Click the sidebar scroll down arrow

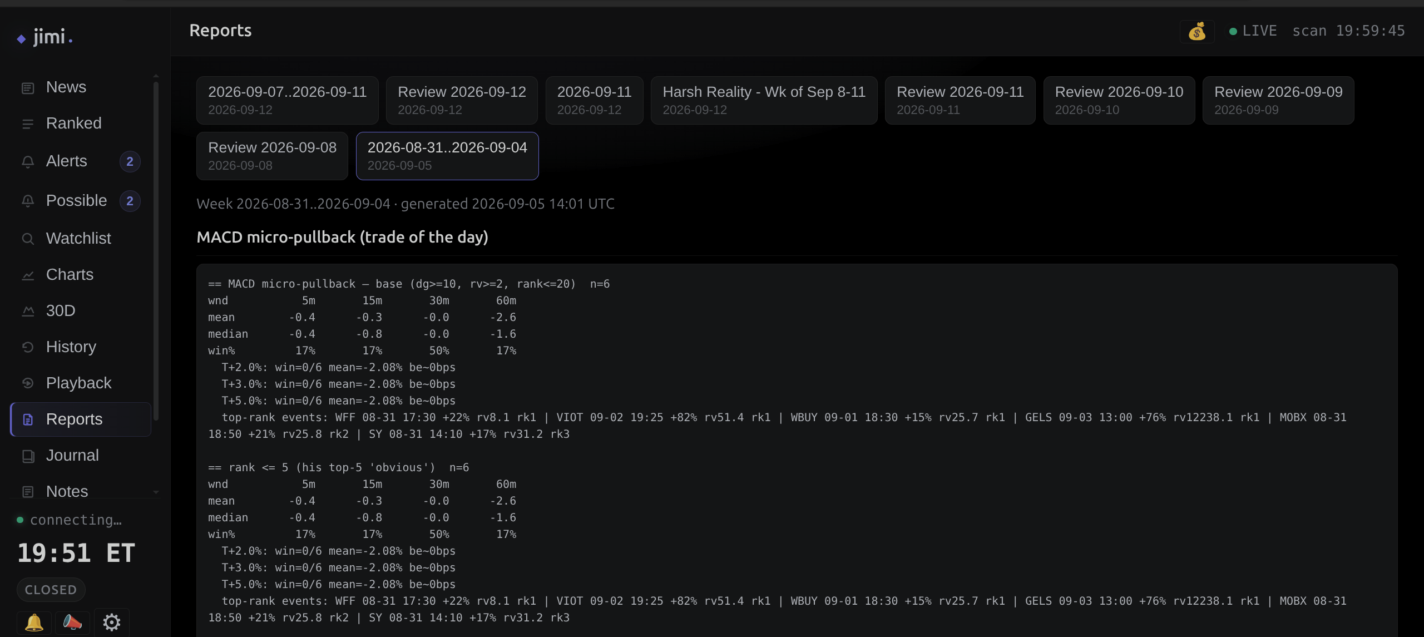click(x=156, y=492)
